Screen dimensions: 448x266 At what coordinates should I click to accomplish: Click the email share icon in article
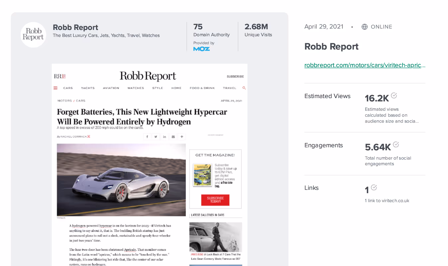click(173, 137)
